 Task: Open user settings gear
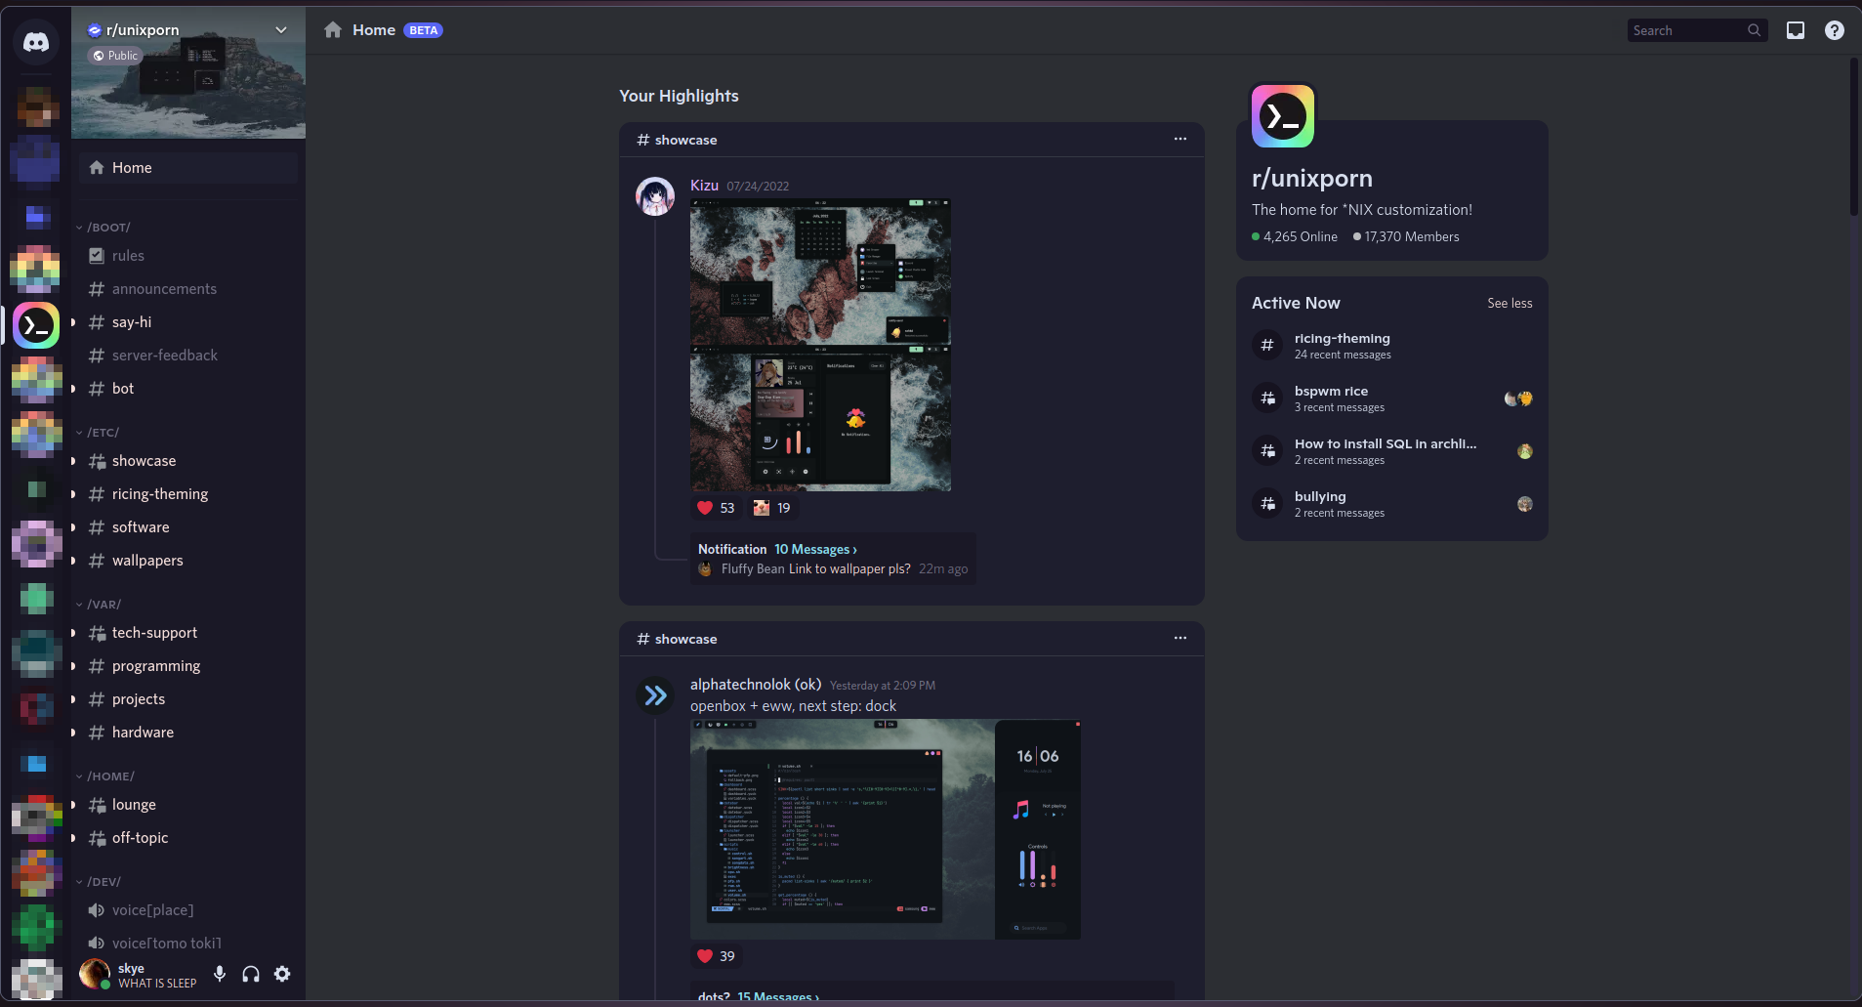point(281,974)
